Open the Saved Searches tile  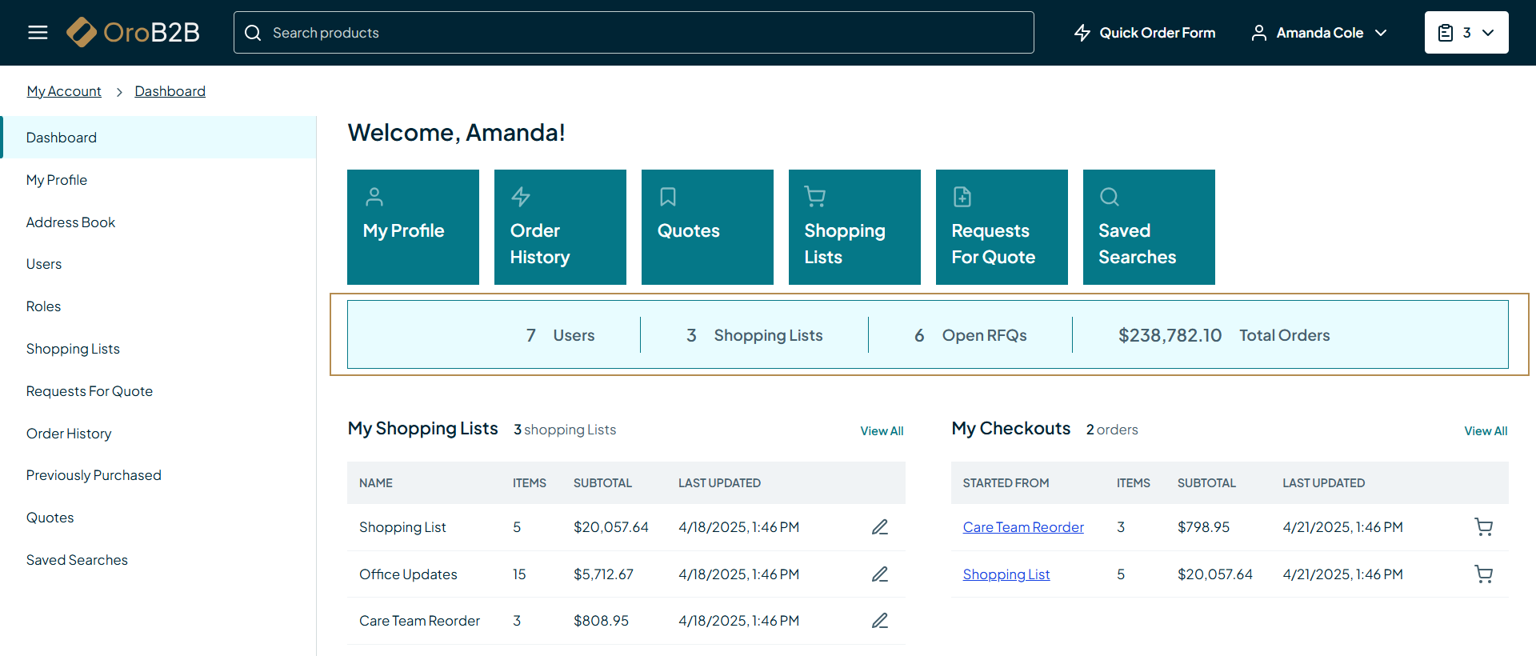[x=1148, y=227]
